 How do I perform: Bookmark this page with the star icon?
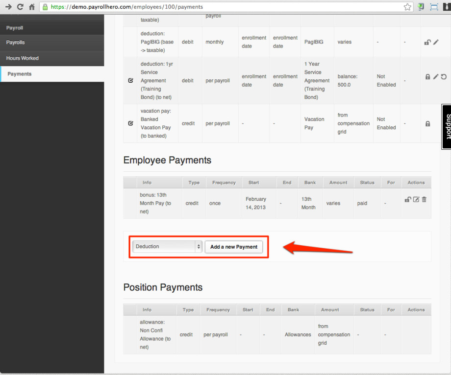tap(407, 7)
